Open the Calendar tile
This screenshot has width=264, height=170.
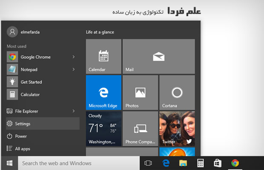103,57
